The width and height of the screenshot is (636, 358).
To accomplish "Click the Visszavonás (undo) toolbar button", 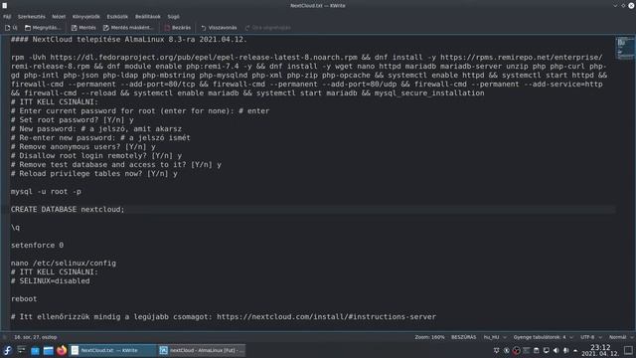I will coord(219,28).
